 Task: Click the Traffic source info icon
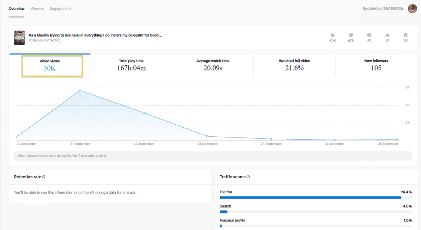click(248, 177)
